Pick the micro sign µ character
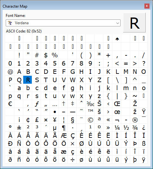This screenshot has width=153, height=169. [x=55, y=128]
